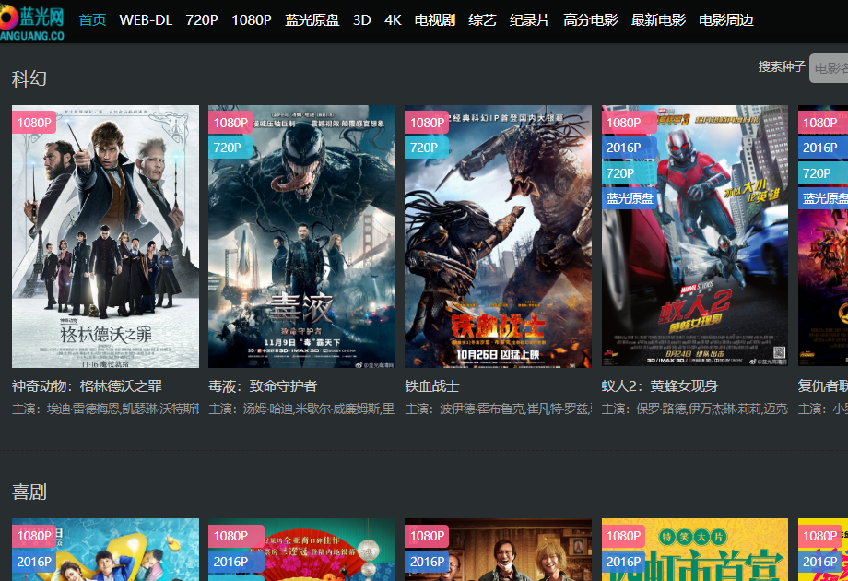Open the 4K section in the navbar
This screenshot has width=848, height=581.
(393, 20)
